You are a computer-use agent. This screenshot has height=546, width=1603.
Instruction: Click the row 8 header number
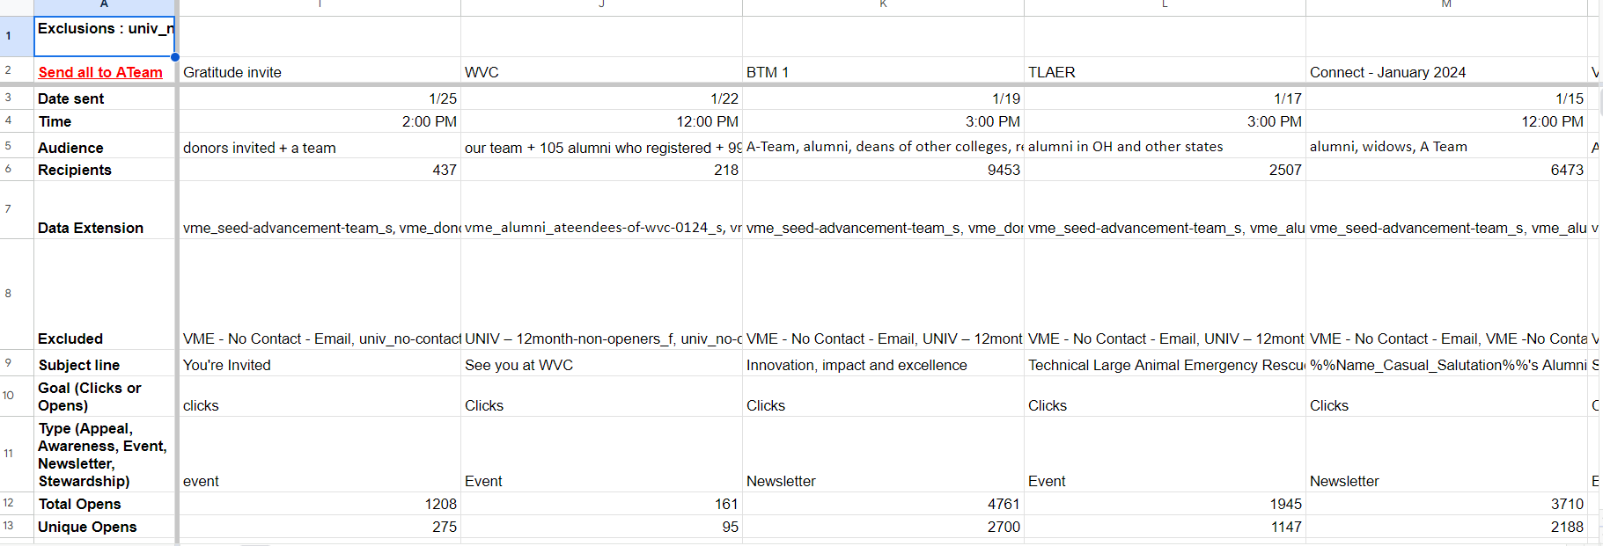coord(9,294)
